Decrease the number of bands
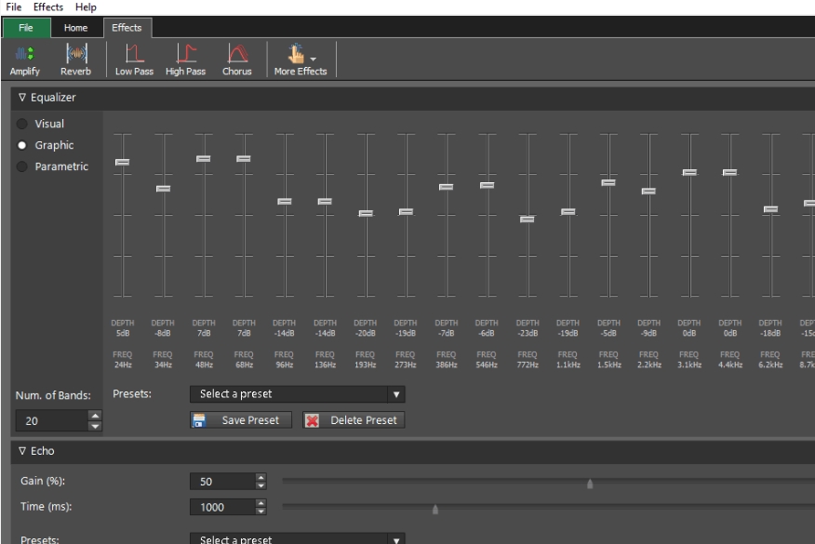Viewport: 815px width, 544px height. pyautogui.click(x=95, y=426)
